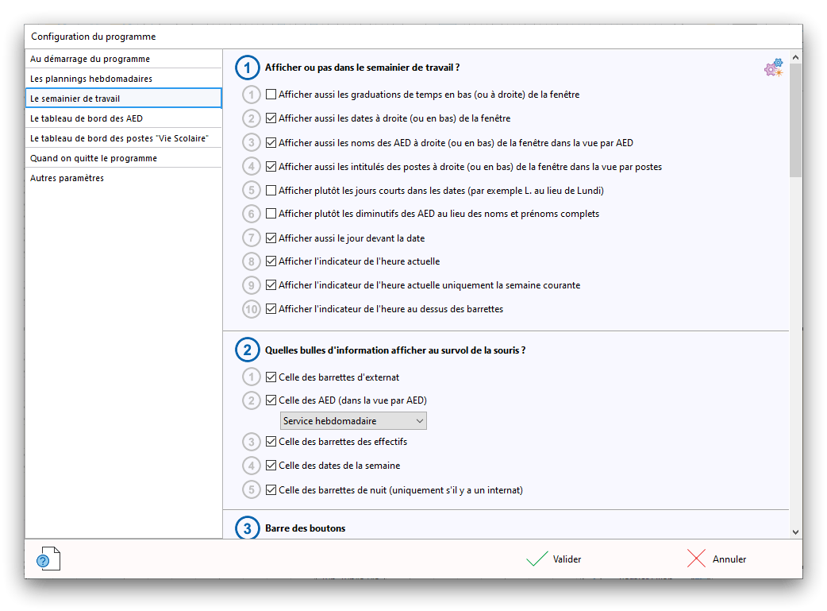The width and height of the screenshot is (827, 611).
Task: Enable graduations de temps en bas checkbox
Action: pos(271,95)
